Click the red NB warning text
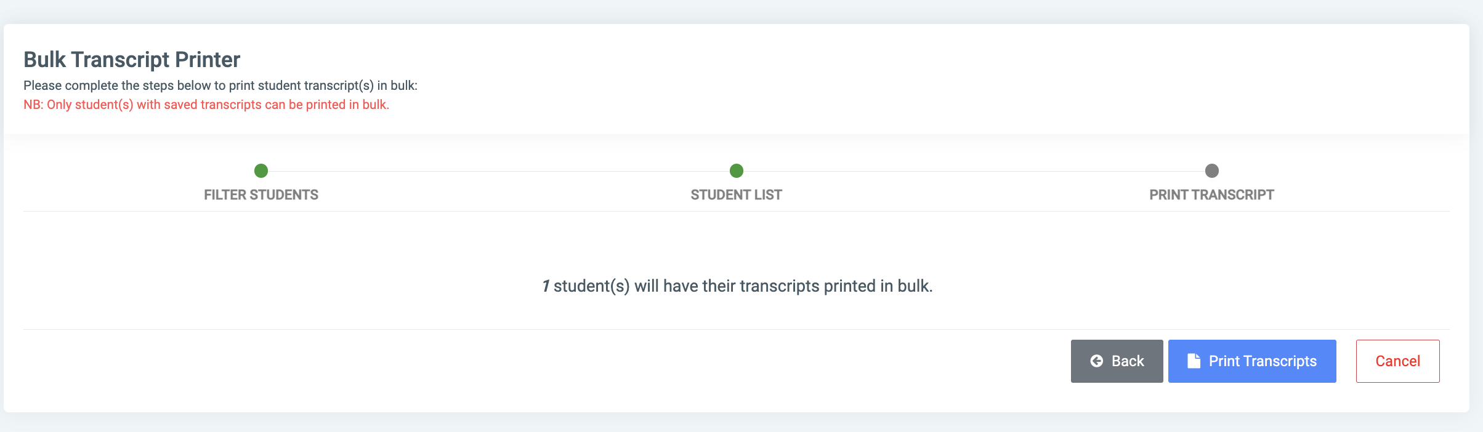This screenshot has height=432, width=1483. pos(206,105)
